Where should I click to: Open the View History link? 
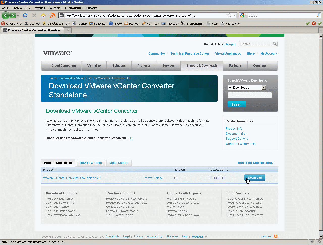pyautogui.click(x=153, y=178)
